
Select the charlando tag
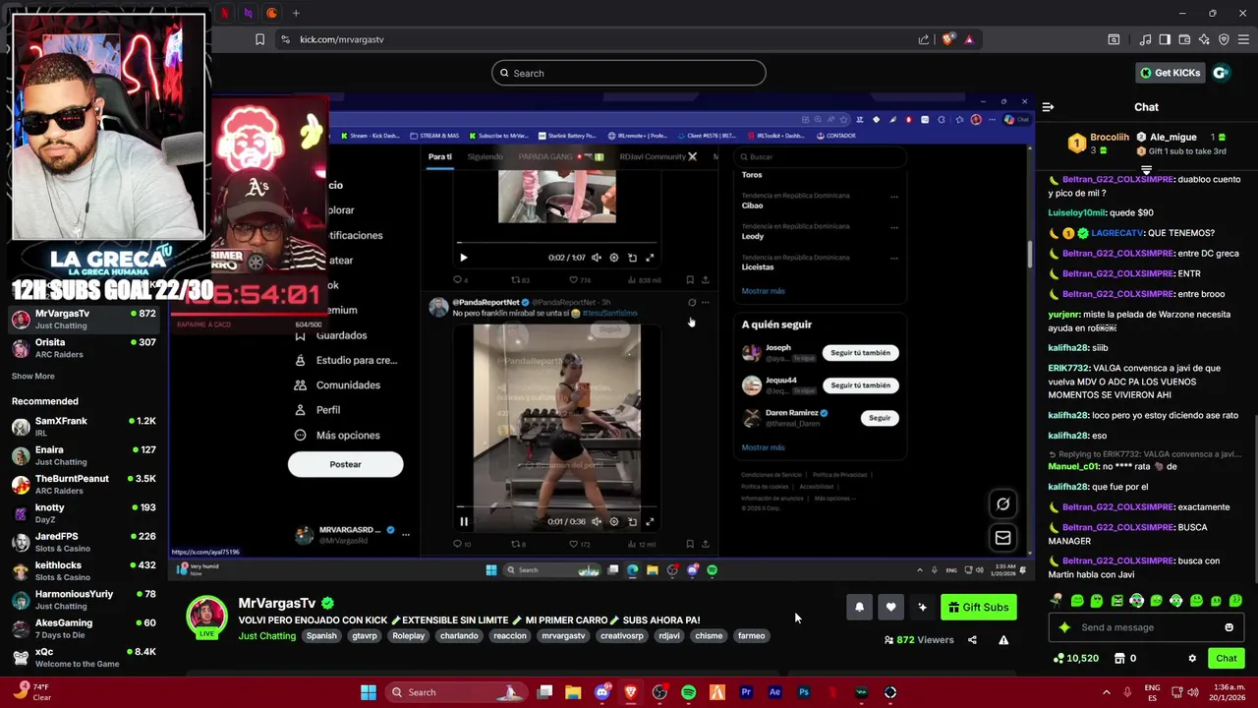[459, 636]
